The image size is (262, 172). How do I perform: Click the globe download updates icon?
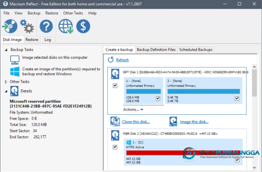coord(66,26)
